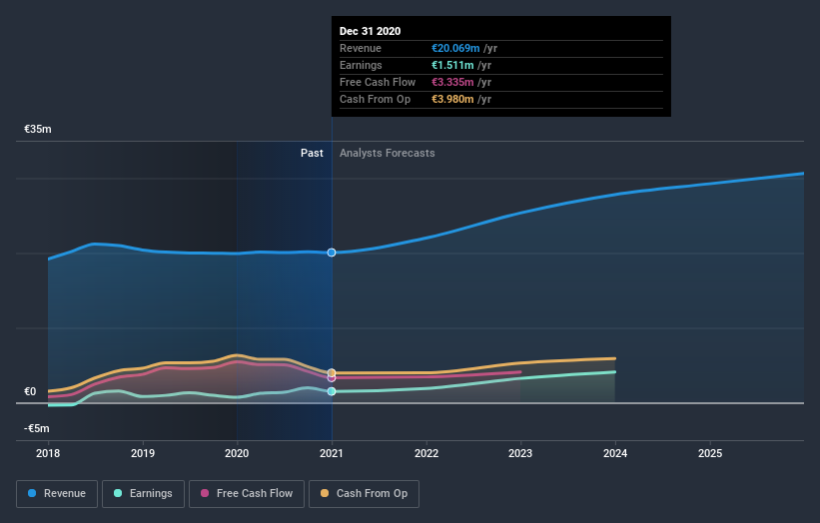Image resolution: width=820 pixels, height=523 pixels.
Task: Click the 2021 x-axis label
Action: [332, 453]
